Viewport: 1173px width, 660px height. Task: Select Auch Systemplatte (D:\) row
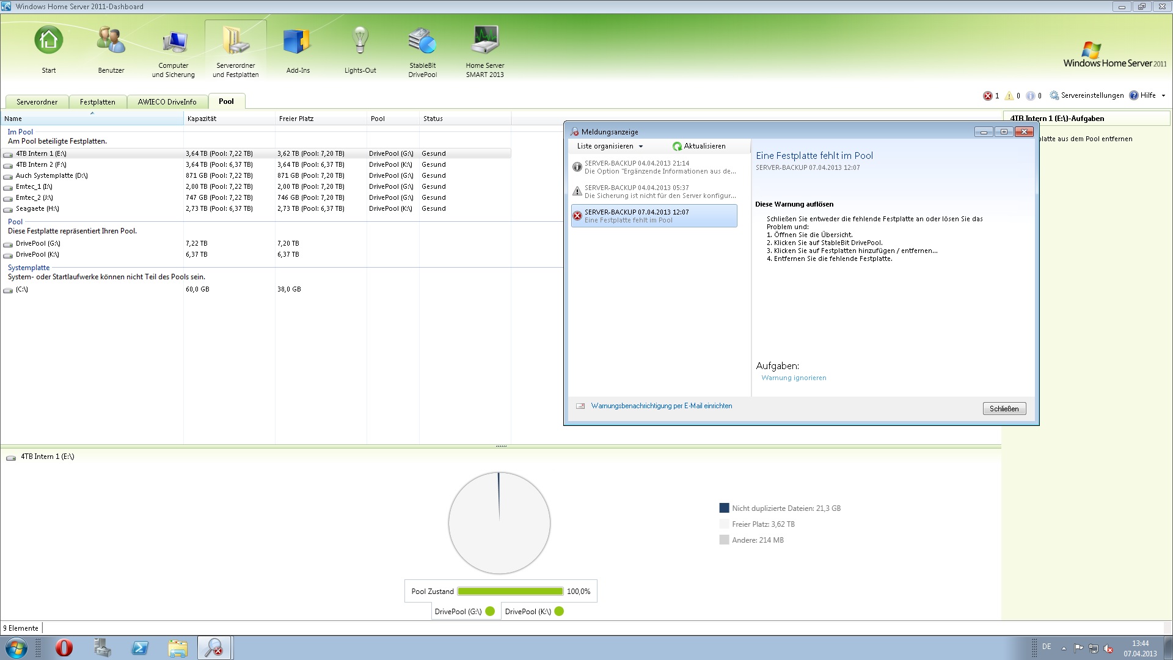pos(256,176)
